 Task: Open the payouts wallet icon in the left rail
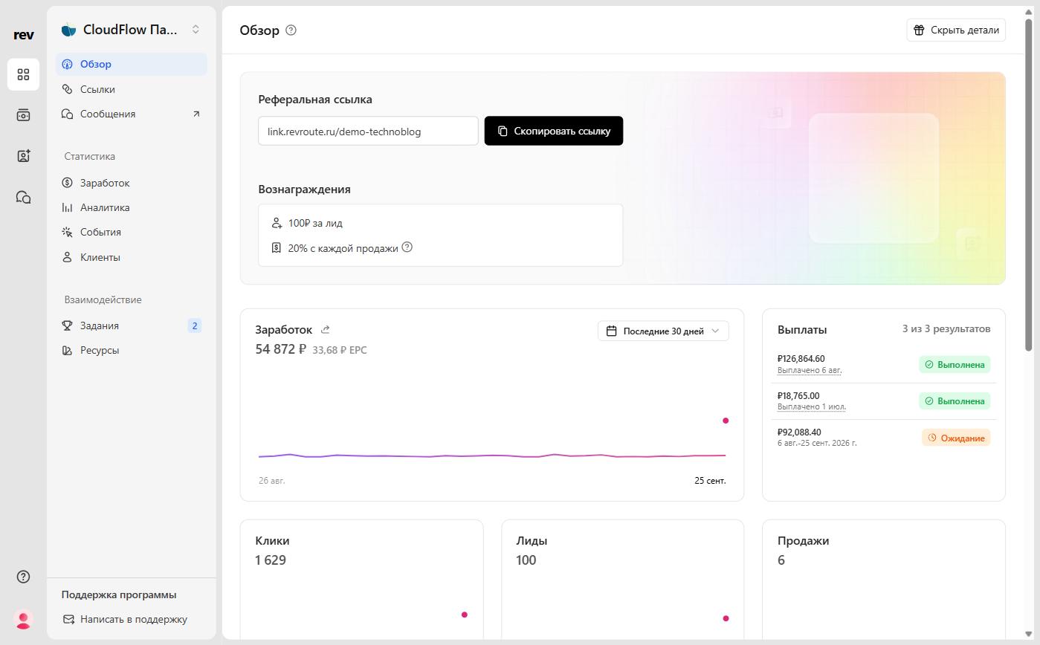[23, 115]
